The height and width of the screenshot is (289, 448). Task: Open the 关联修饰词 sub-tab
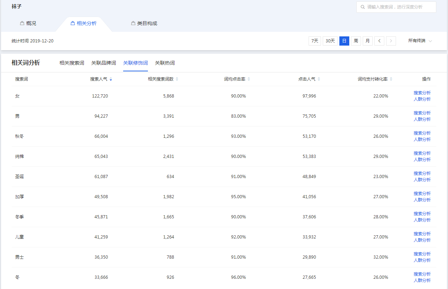pos(136,63)
